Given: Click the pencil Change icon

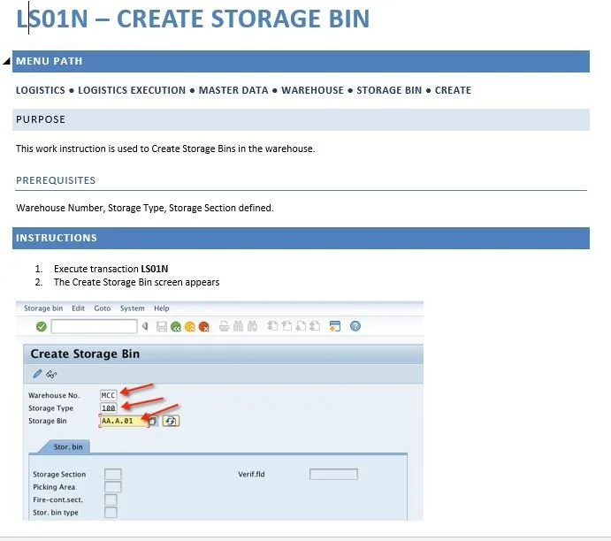Looking at the screenshot, I should (x=37, y=374).
